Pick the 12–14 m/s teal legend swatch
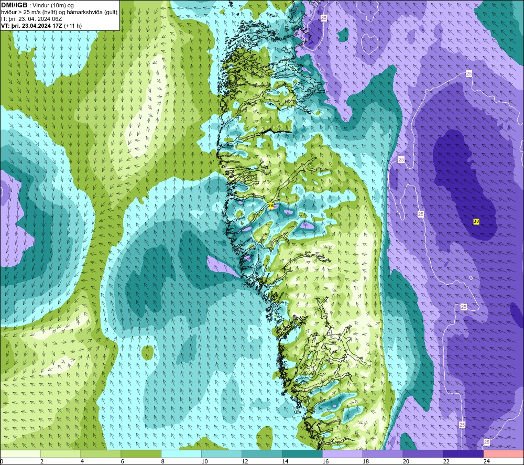524x465 pixels. (x=261, y=453)
